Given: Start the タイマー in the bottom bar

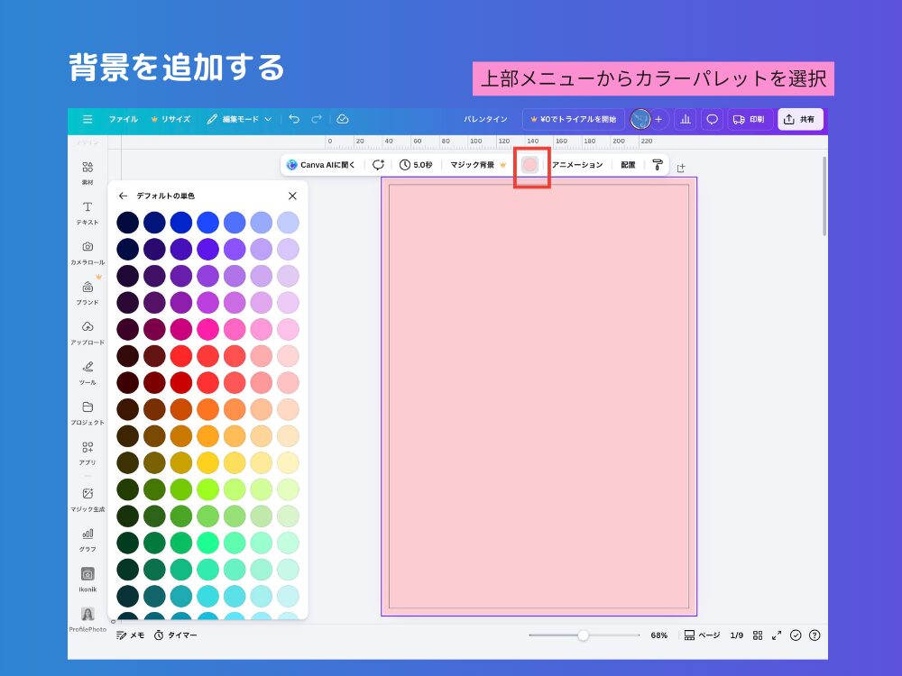Looking at the screenshot, I should (x=173, y=635).
